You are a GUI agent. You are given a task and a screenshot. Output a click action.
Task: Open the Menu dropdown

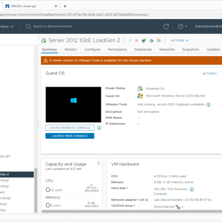(x=7, y=27)
